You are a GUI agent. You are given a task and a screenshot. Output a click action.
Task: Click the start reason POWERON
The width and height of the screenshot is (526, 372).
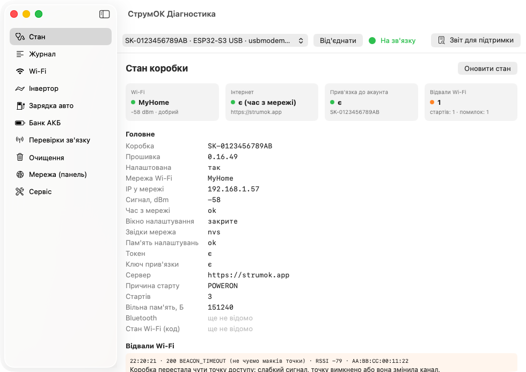223,286
